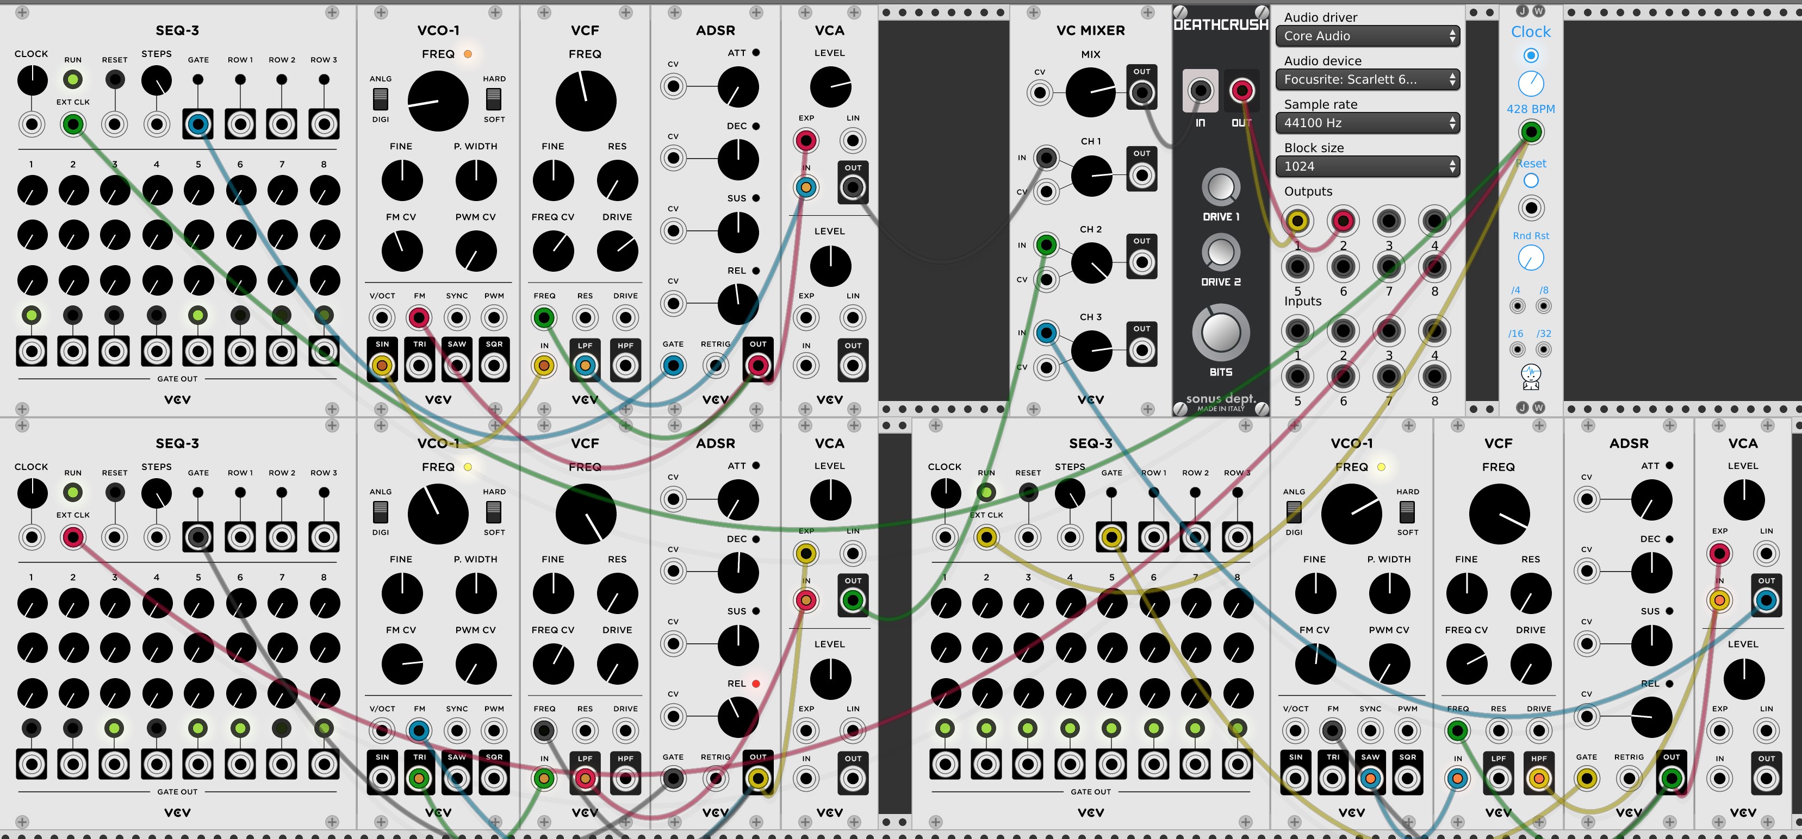Click Audio interface output jack 1
The width and height of the screenshot is (1802, 839).
click(1297, 221)
